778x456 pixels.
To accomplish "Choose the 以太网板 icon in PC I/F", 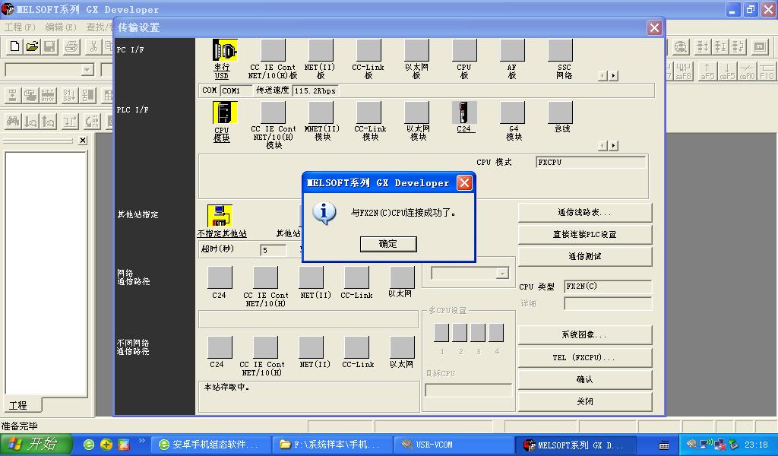I will 416,51.
